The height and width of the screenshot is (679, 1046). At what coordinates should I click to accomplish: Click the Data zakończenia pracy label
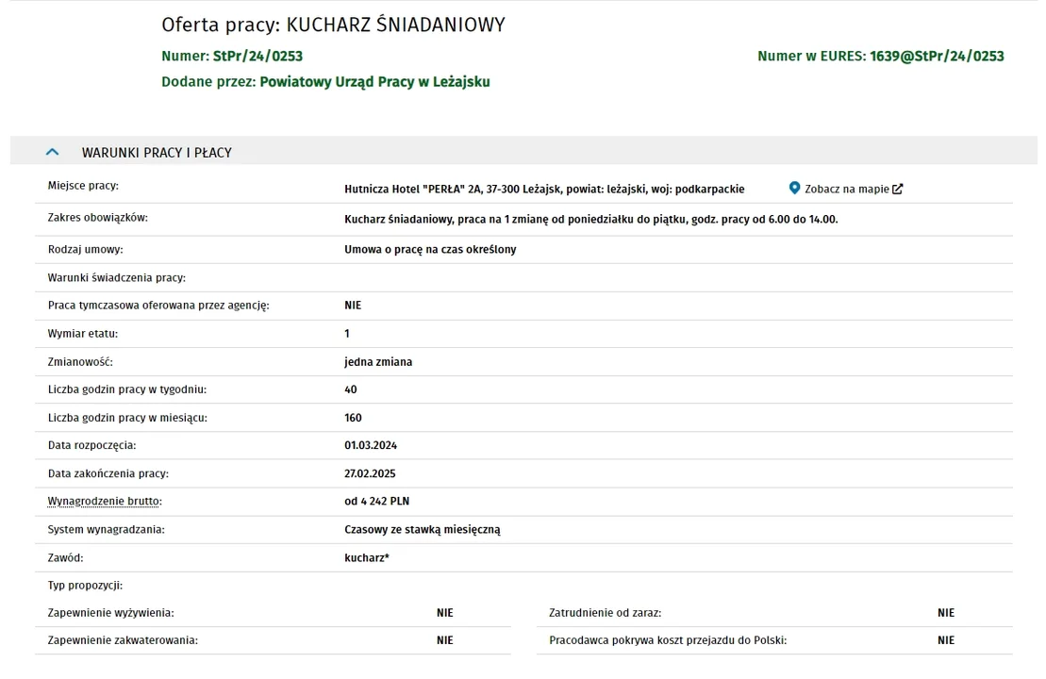click(108, 472)
